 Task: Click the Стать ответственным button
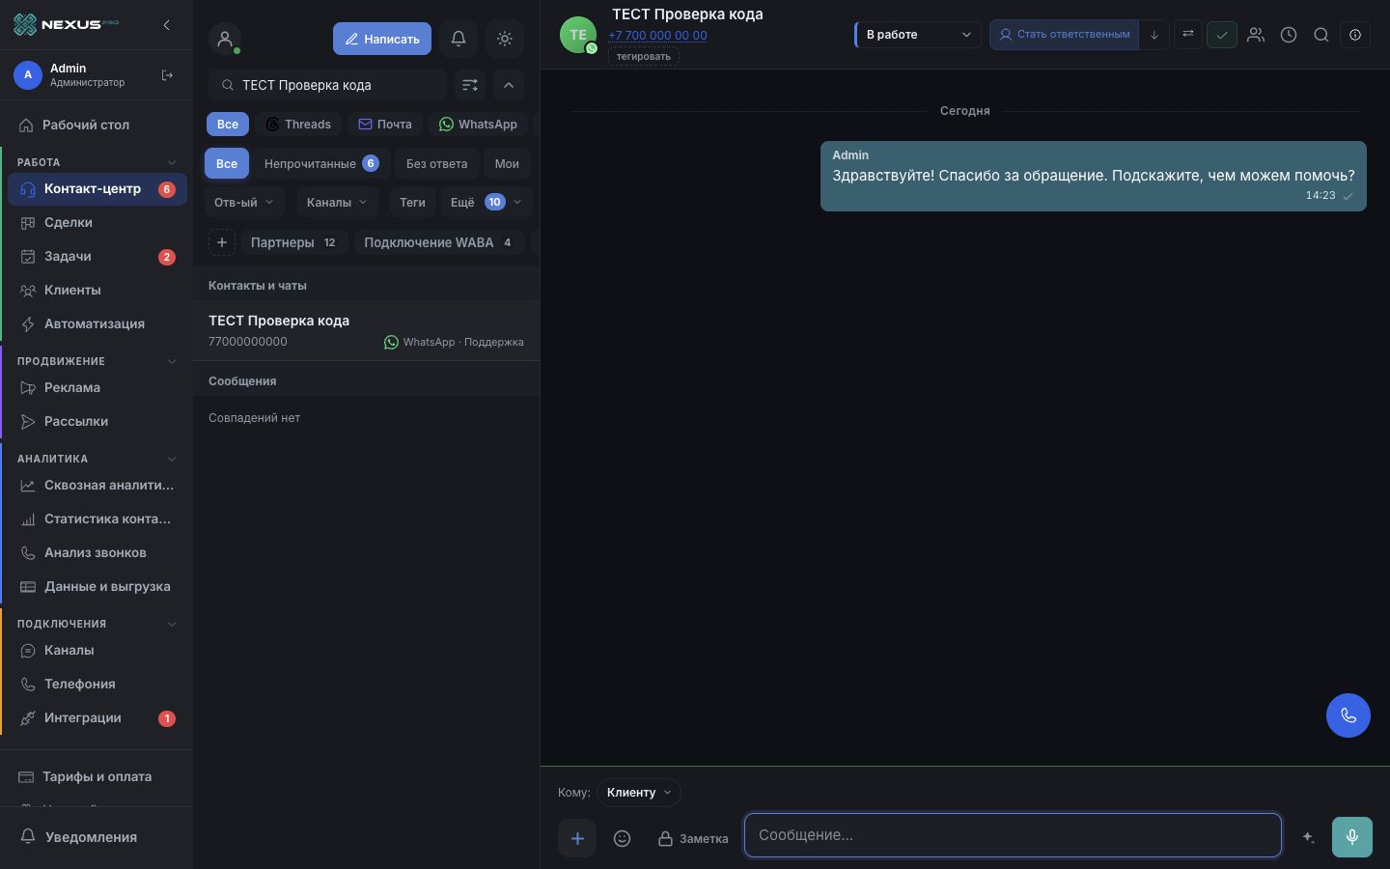click(x=1064, y=35)
